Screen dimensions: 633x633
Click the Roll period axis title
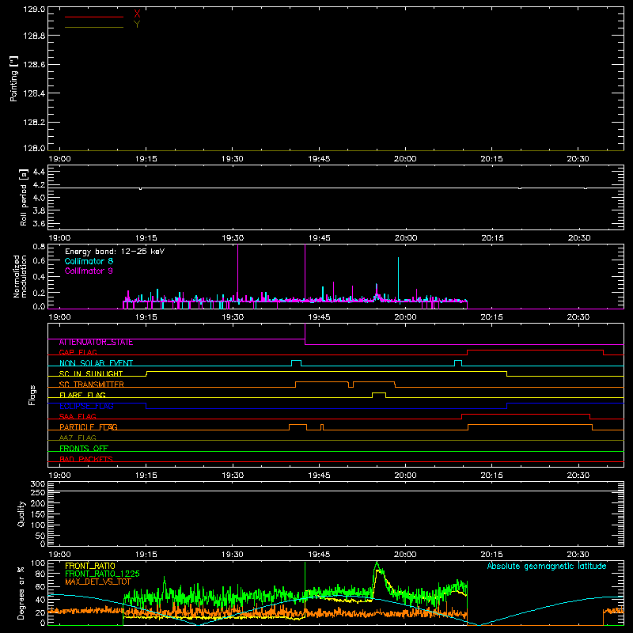[x=24, y=197]
